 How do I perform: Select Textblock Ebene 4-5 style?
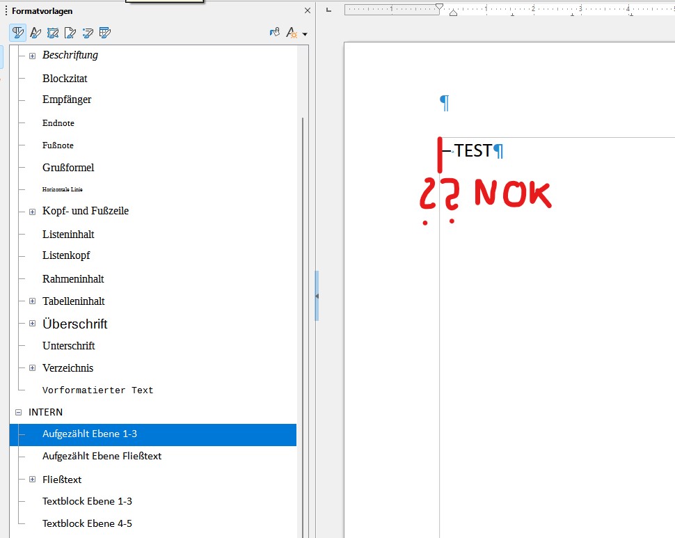tap(87, 524)
